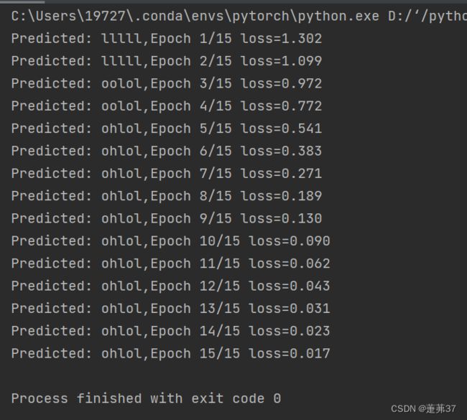
Task: Select the Epoch 10/15 loss=0.090 line
Action: tap(171, 241)
